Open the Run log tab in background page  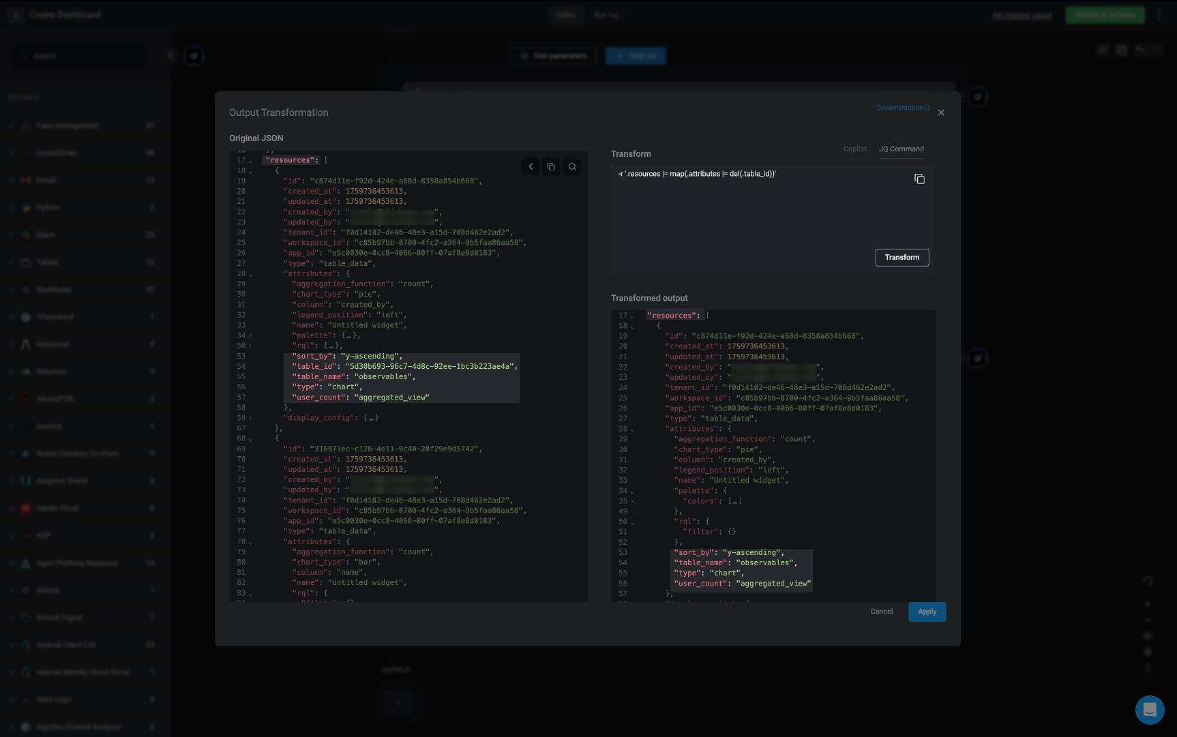(x=606, y=14)
